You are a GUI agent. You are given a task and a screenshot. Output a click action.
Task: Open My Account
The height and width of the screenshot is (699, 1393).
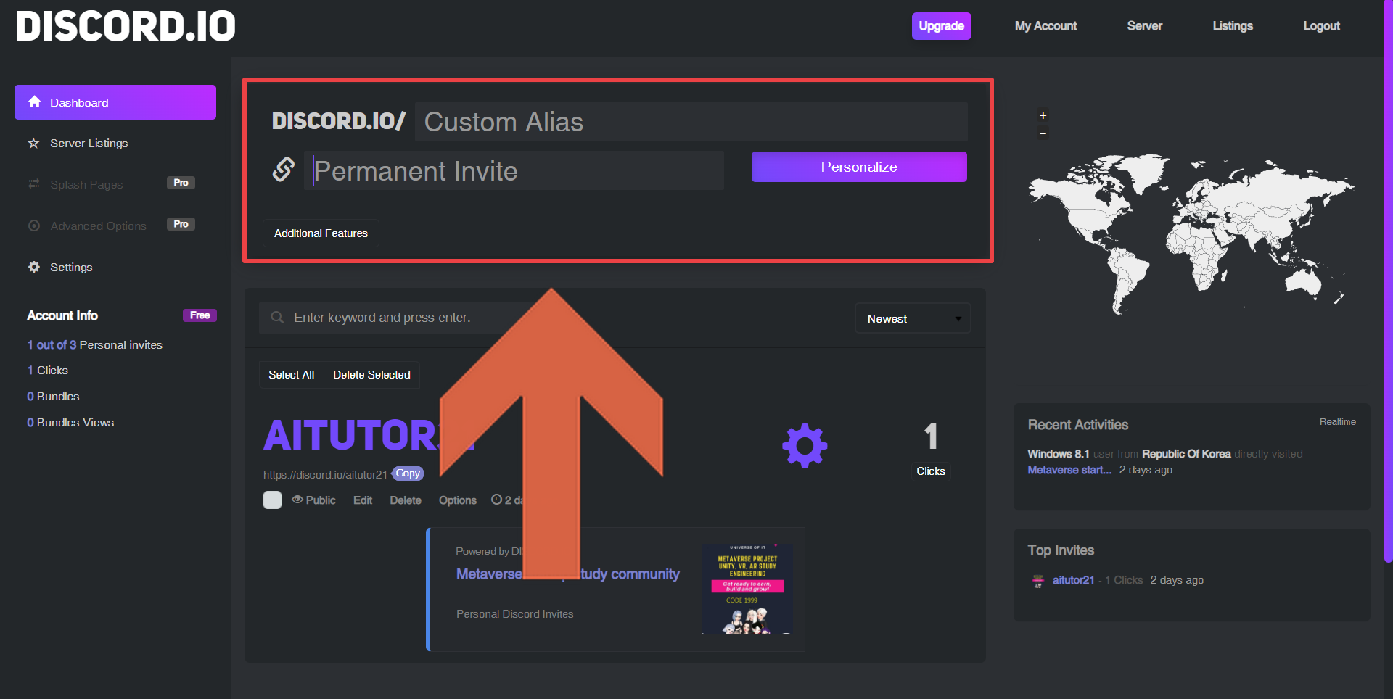click(x=1045, y=26)
